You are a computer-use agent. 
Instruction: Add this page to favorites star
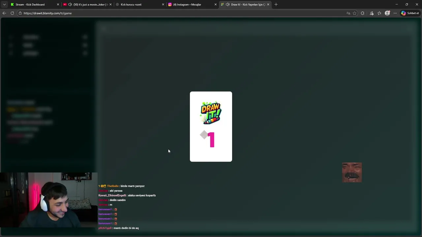coord(355,13)
